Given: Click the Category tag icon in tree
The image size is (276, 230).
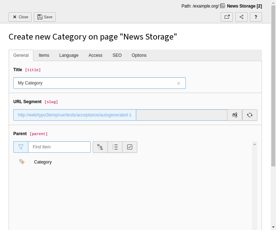Looking at the screenshot, I should click(x=22, y=162).
